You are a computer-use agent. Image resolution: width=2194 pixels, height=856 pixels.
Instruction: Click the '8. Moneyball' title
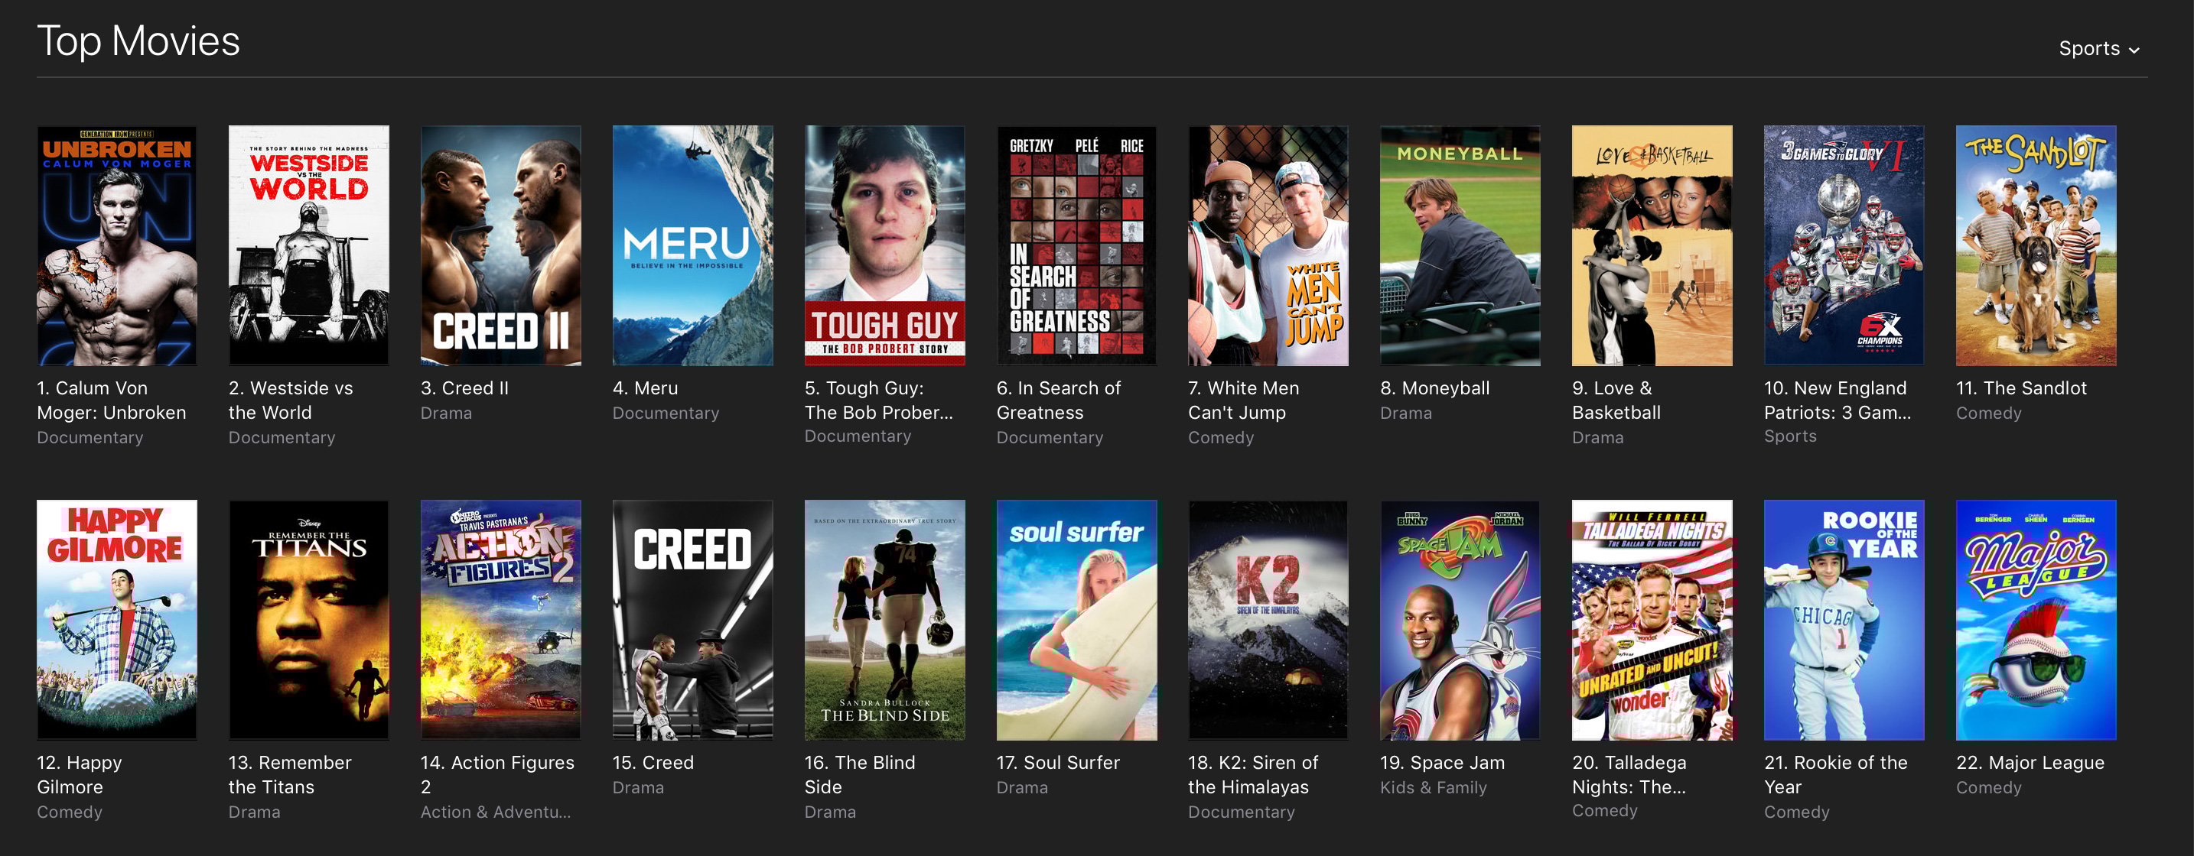tap(1435, 388)
